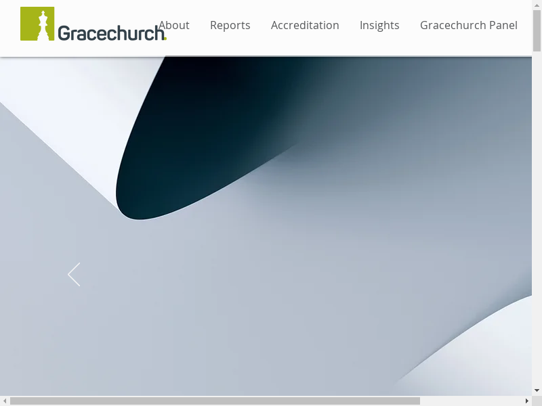Viewport: 542px width, 406px height.
Task: Click the Gracechurch wordmark text
Action: 110,33
